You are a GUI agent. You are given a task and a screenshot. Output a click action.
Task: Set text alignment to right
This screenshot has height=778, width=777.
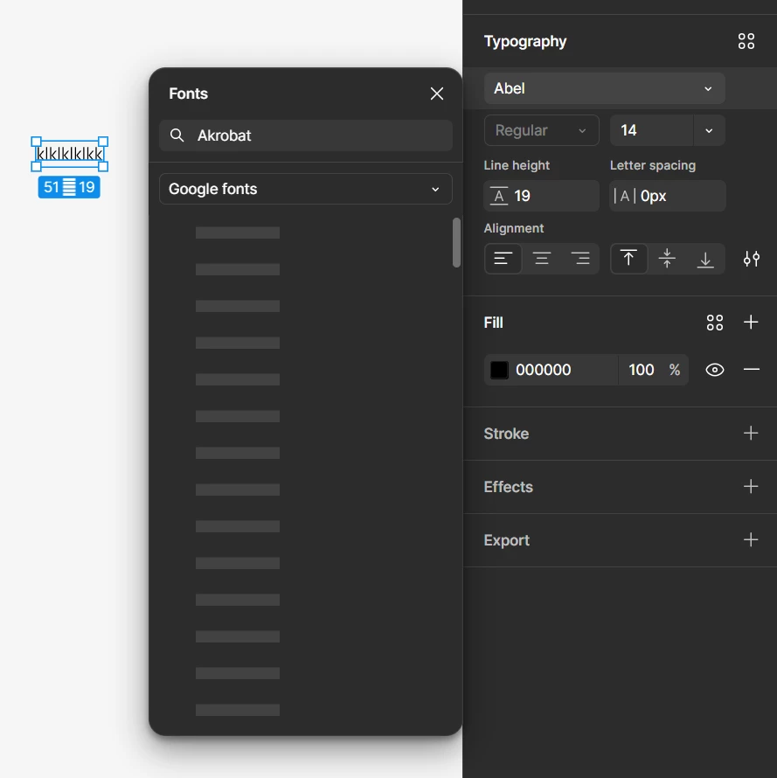pos(580,259)
